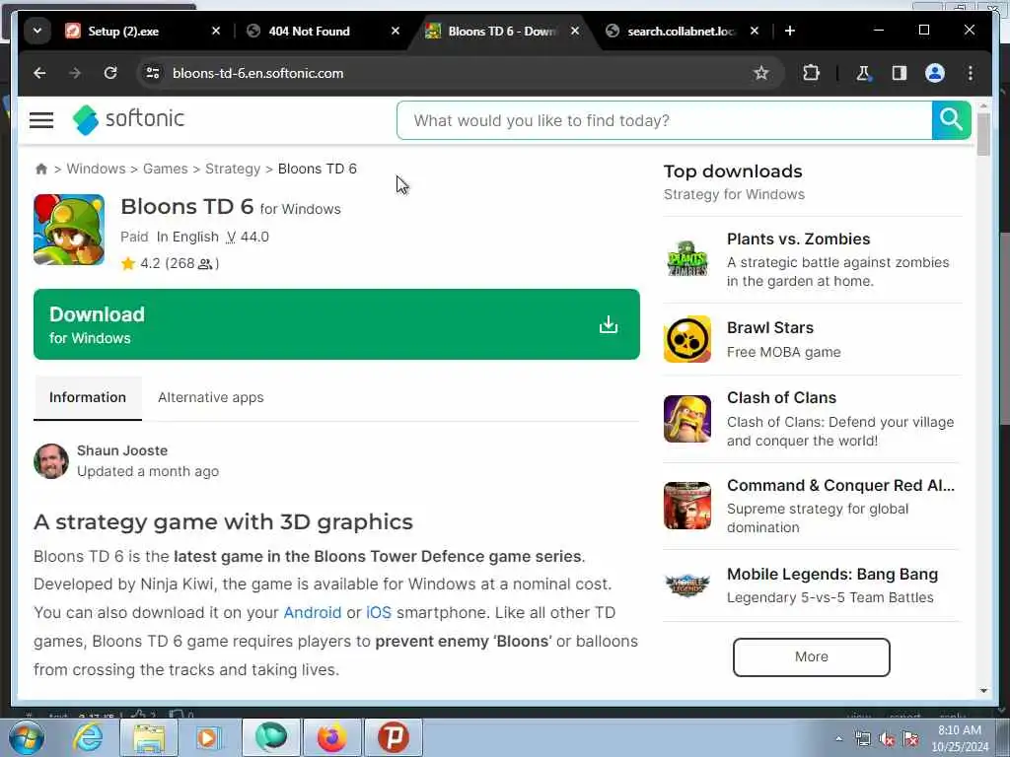Select the Alternative apps tab

click(211, 397)
